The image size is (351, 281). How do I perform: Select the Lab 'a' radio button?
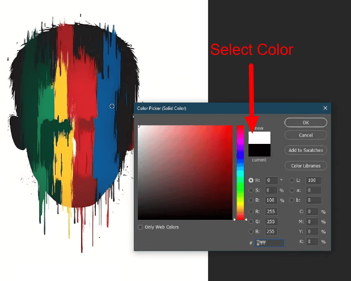(292, 190)
